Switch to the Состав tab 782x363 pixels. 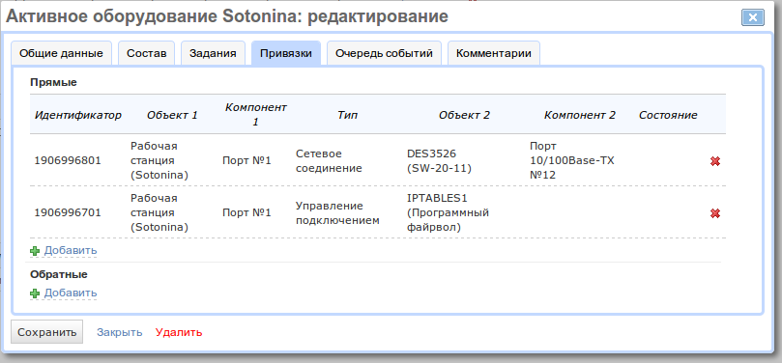(x=146, y=53)
